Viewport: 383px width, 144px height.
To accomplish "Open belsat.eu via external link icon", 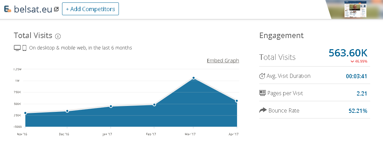I will (56, 9).
